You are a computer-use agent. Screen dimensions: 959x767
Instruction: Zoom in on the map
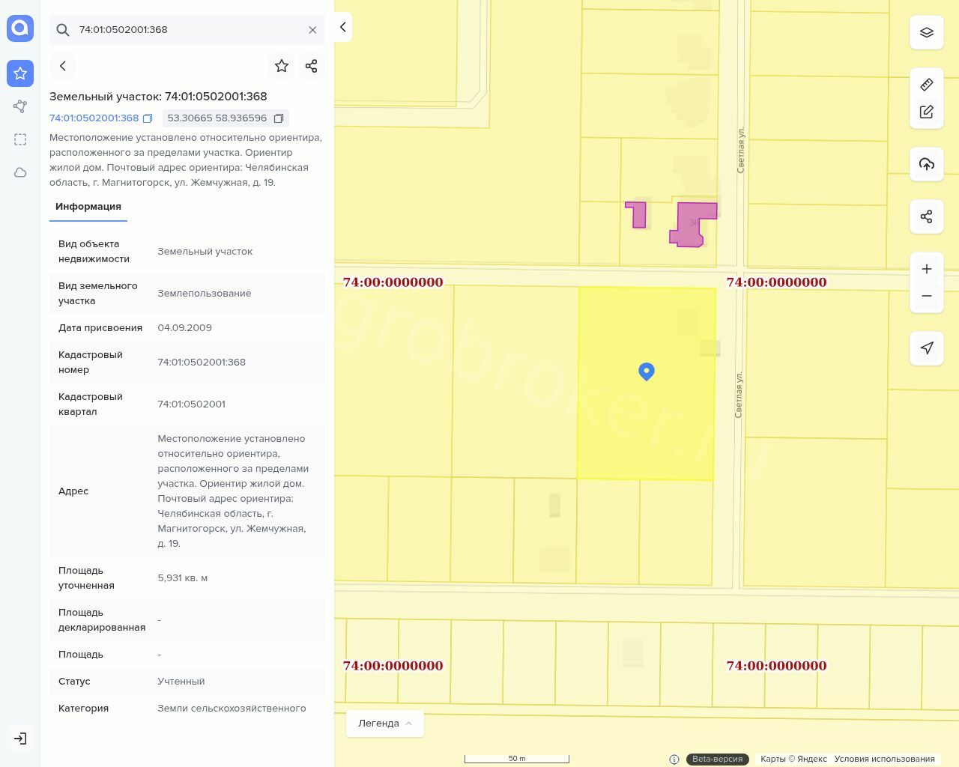(926, 269)
